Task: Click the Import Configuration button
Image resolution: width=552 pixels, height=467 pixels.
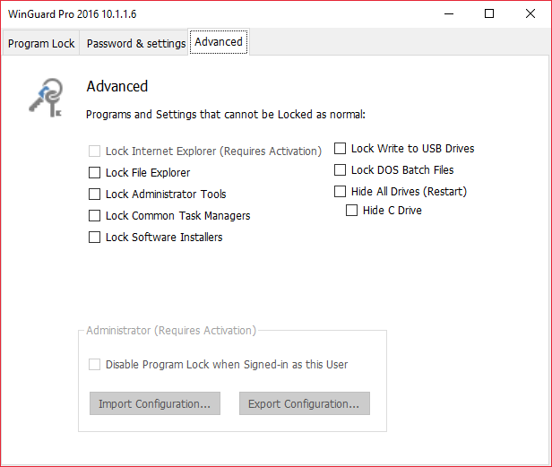Action: point(154,404)
